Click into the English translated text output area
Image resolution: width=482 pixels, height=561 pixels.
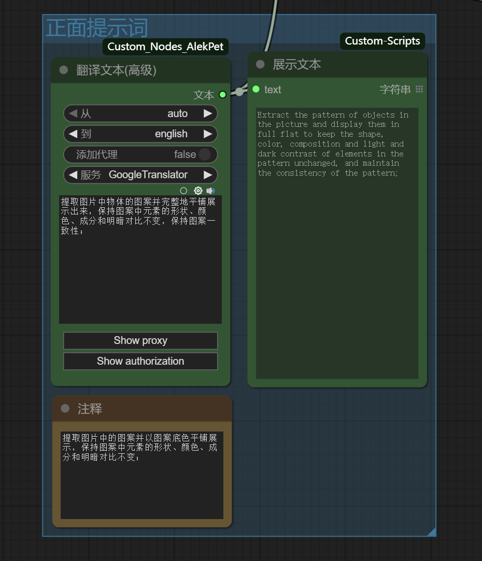coord(337,243)
